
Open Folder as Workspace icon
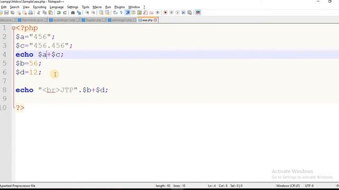tap(151, 13)
